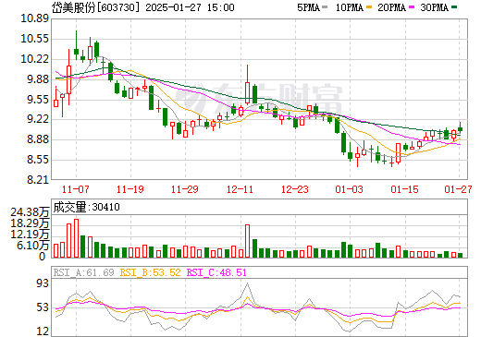Click the 5PMA legend label

point(308,7)
